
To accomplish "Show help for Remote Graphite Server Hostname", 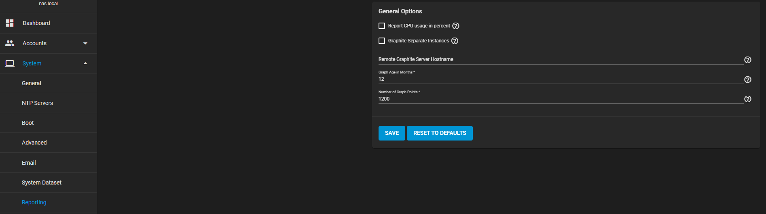I will 748,60.
